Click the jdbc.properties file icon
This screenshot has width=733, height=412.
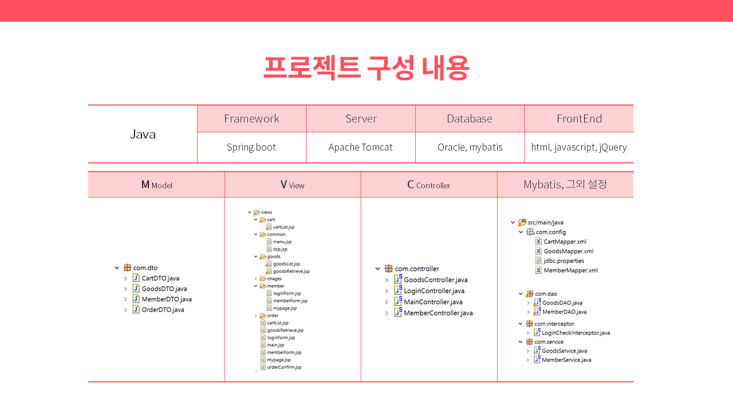click(x=538, y=260)
